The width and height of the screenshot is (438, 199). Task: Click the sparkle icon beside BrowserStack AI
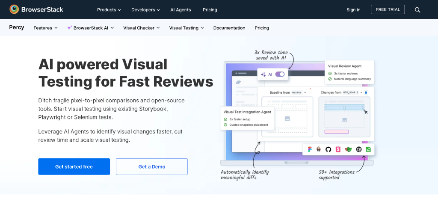(x=70, y=28)
